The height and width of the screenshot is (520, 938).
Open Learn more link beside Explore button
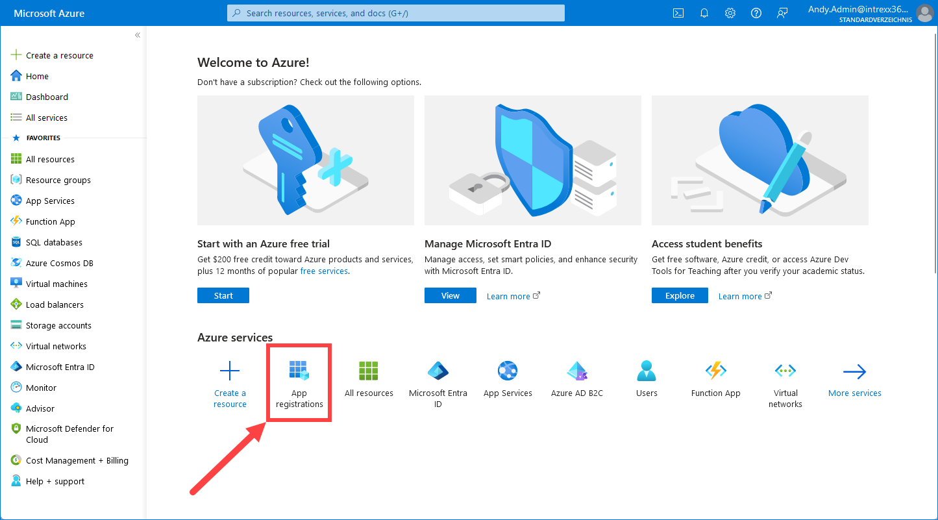(745, 296)
